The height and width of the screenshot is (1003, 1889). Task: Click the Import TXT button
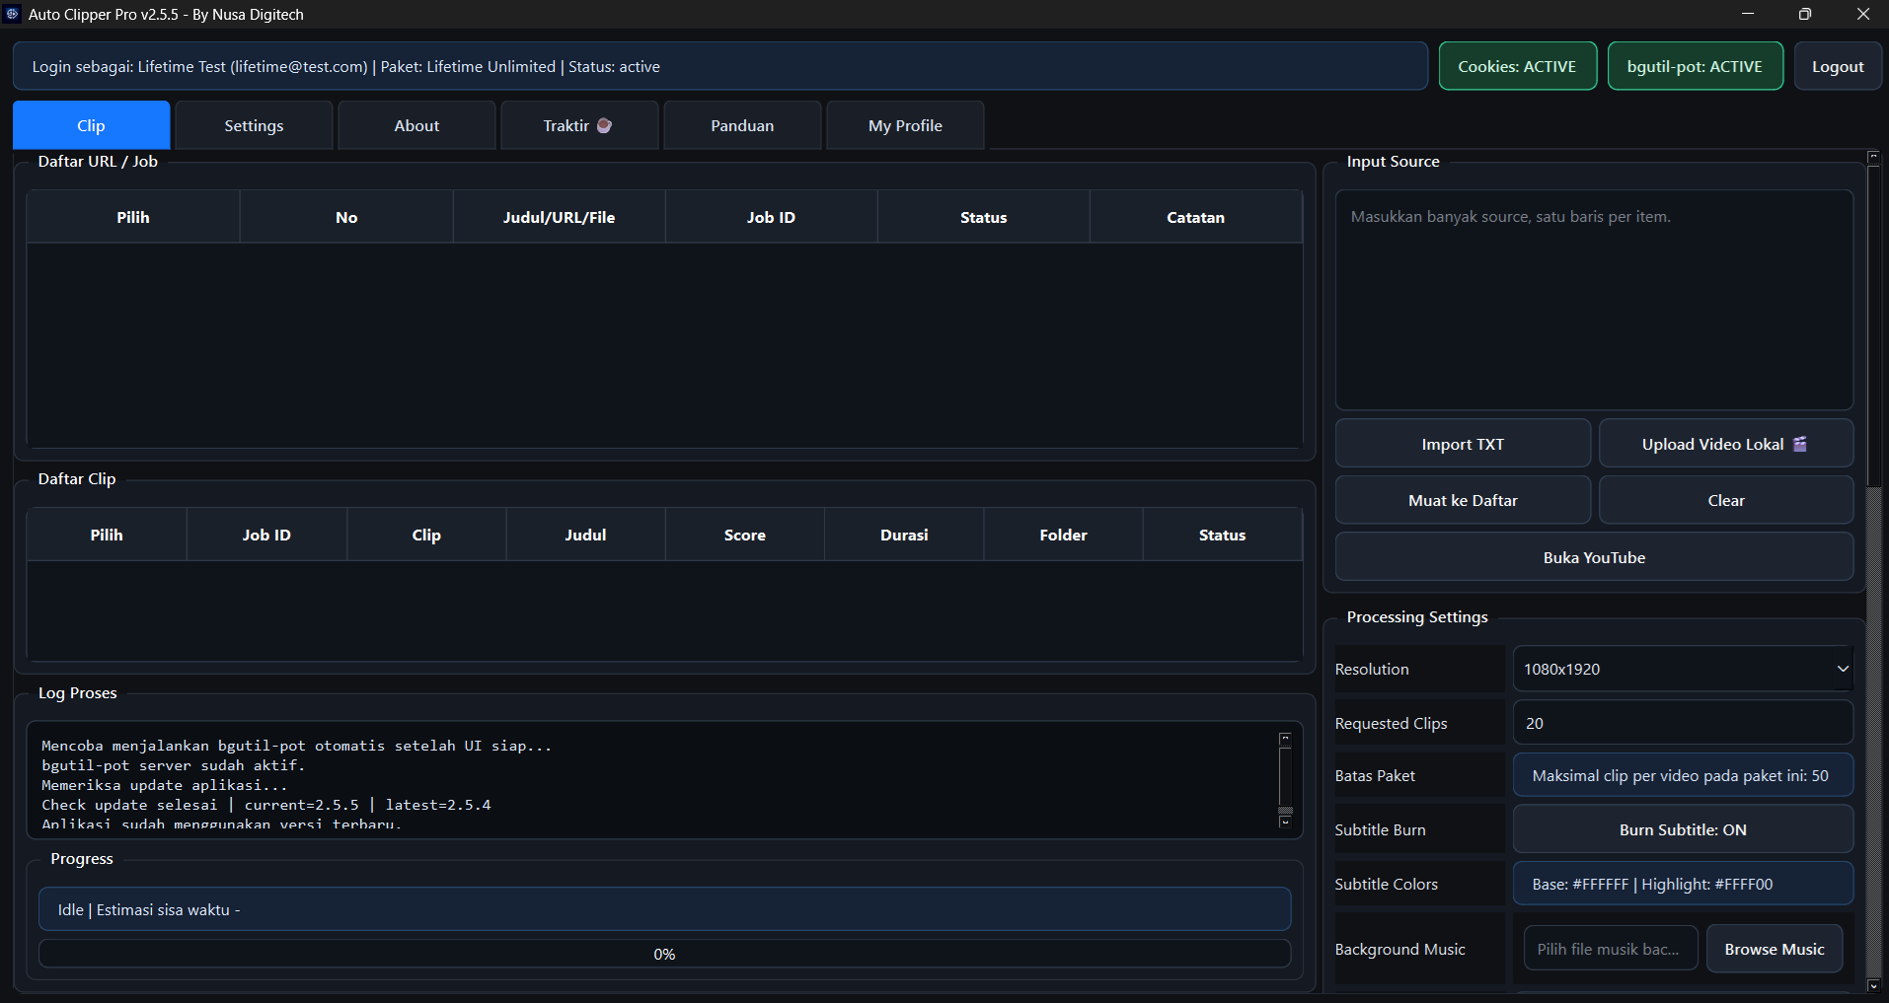pos(1463,444)
